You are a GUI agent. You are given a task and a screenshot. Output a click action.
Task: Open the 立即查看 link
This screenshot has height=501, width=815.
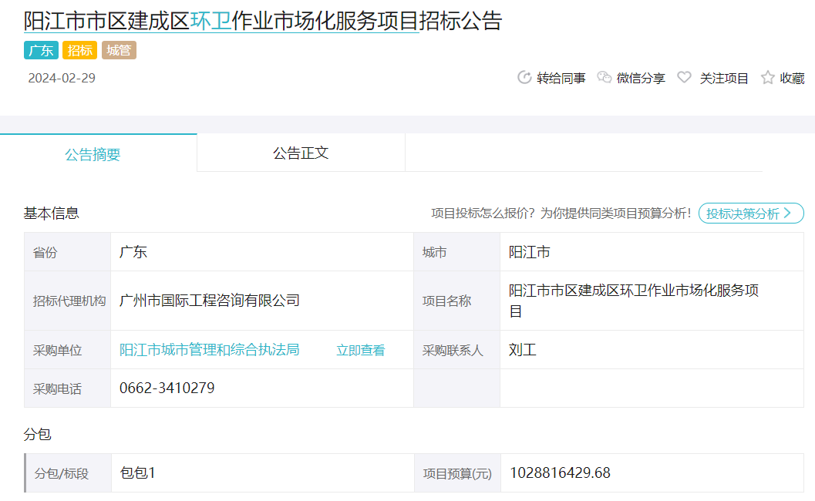coord(361,350)
